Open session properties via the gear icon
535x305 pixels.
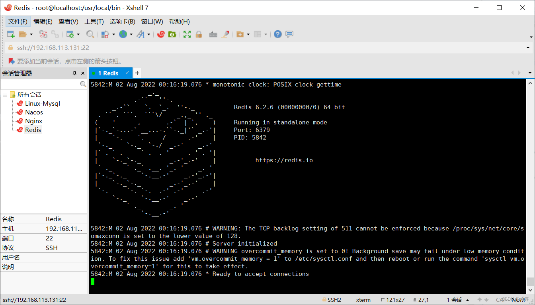(71, 34)
